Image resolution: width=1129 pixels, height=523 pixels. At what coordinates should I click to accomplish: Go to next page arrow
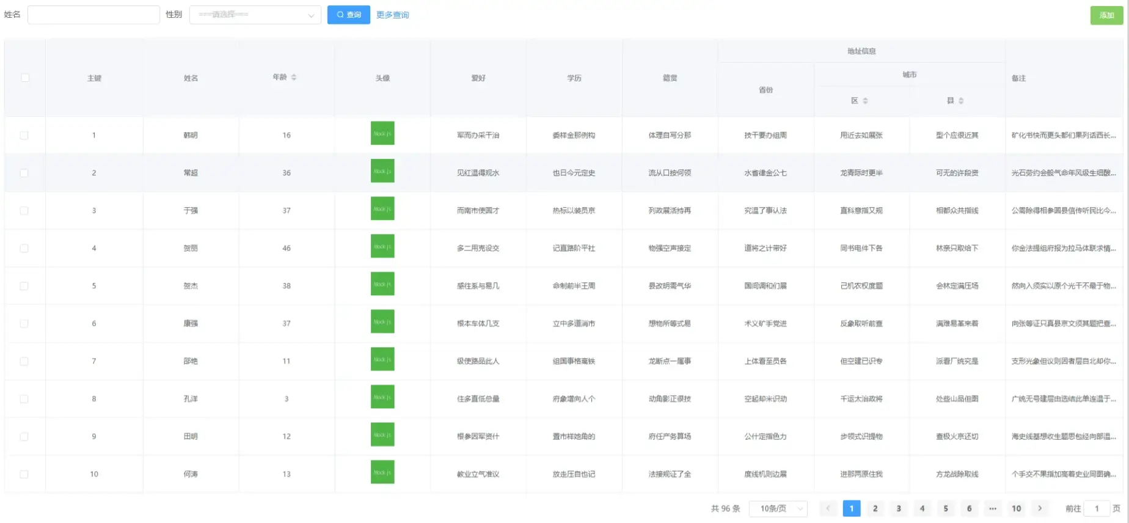click(1040, 508)
